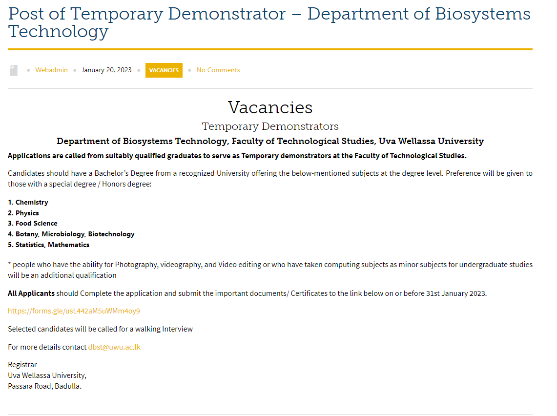Click the walking Interview sentence

click(100, 329)
